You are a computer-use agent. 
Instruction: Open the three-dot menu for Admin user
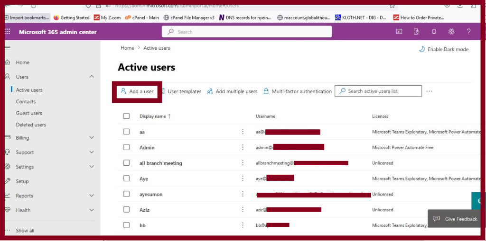(x=243, y=147)
